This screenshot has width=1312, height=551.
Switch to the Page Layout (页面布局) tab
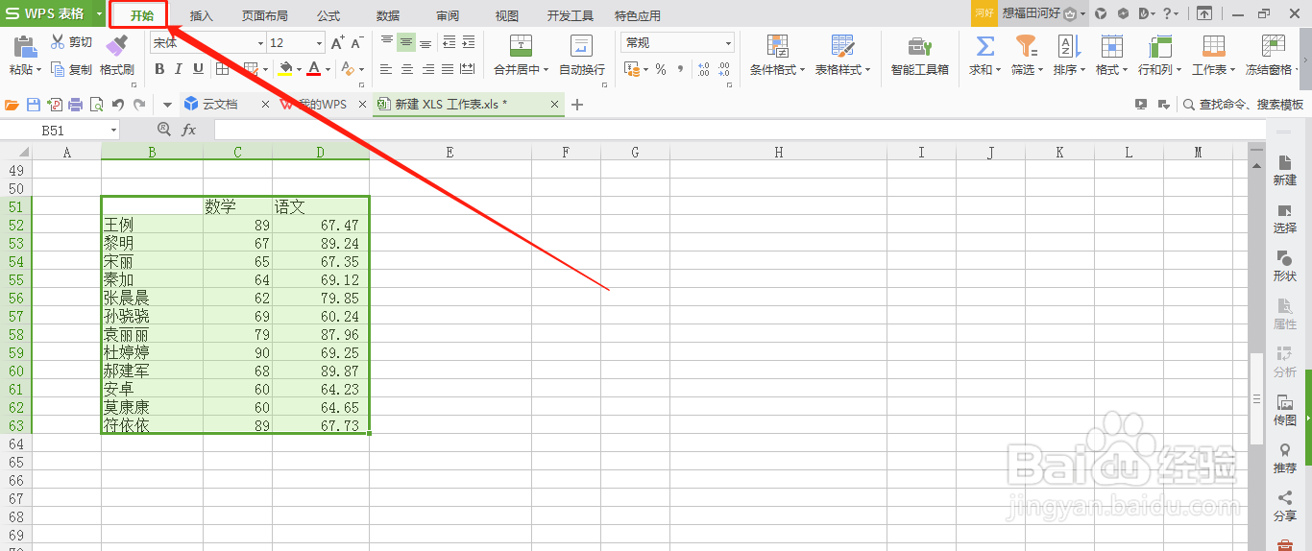(265, 15)
